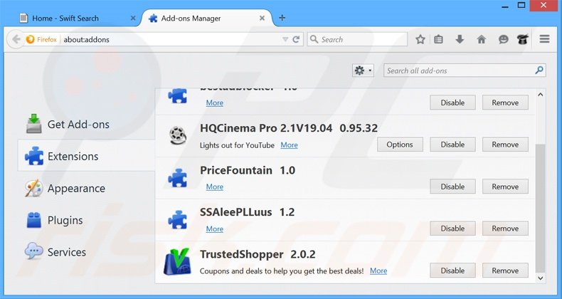
Task: Click the top hat toolbar icon
Action: click(x=523, y=39)
